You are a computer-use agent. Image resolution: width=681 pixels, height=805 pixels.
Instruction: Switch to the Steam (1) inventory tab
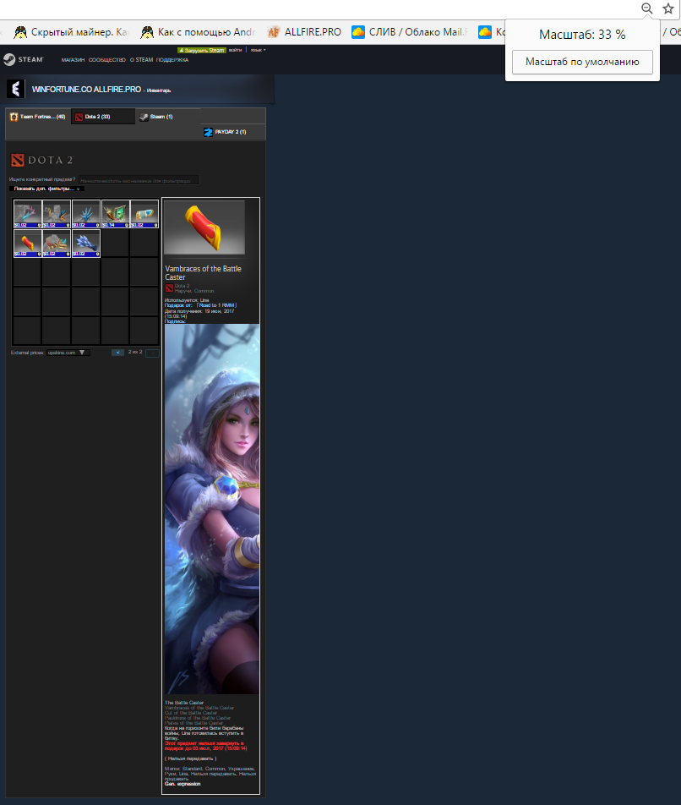167,117
